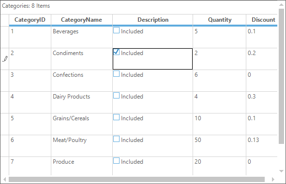Select the Quantity cell with value 6
286x184 pixels.
[x=219, y=81]
